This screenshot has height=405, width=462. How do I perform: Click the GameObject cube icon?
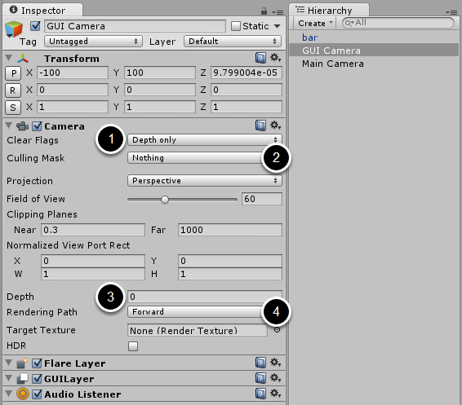14,29
